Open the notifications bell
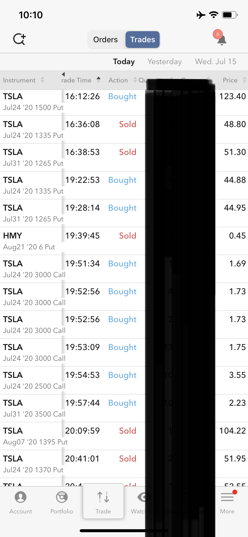 coord(221,40)
